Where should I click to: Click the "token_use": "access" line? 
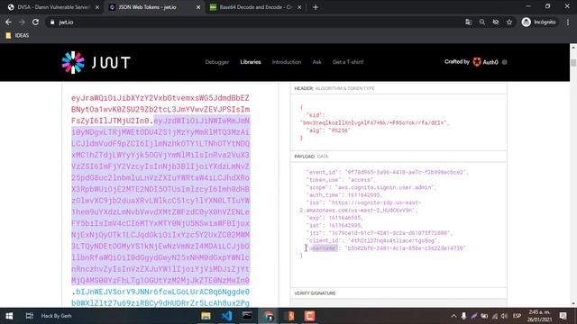tap(341, 180)
